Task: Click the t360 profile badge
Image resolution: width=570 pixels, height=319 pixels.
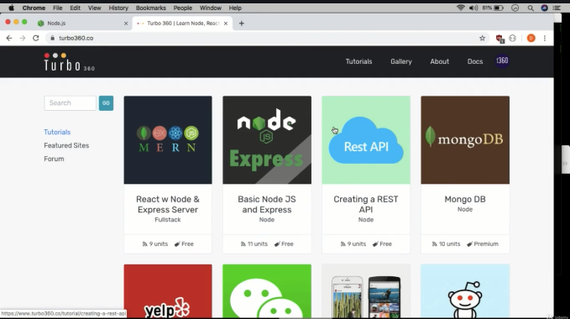Action: pyautogui.click(x=502, y=60)
